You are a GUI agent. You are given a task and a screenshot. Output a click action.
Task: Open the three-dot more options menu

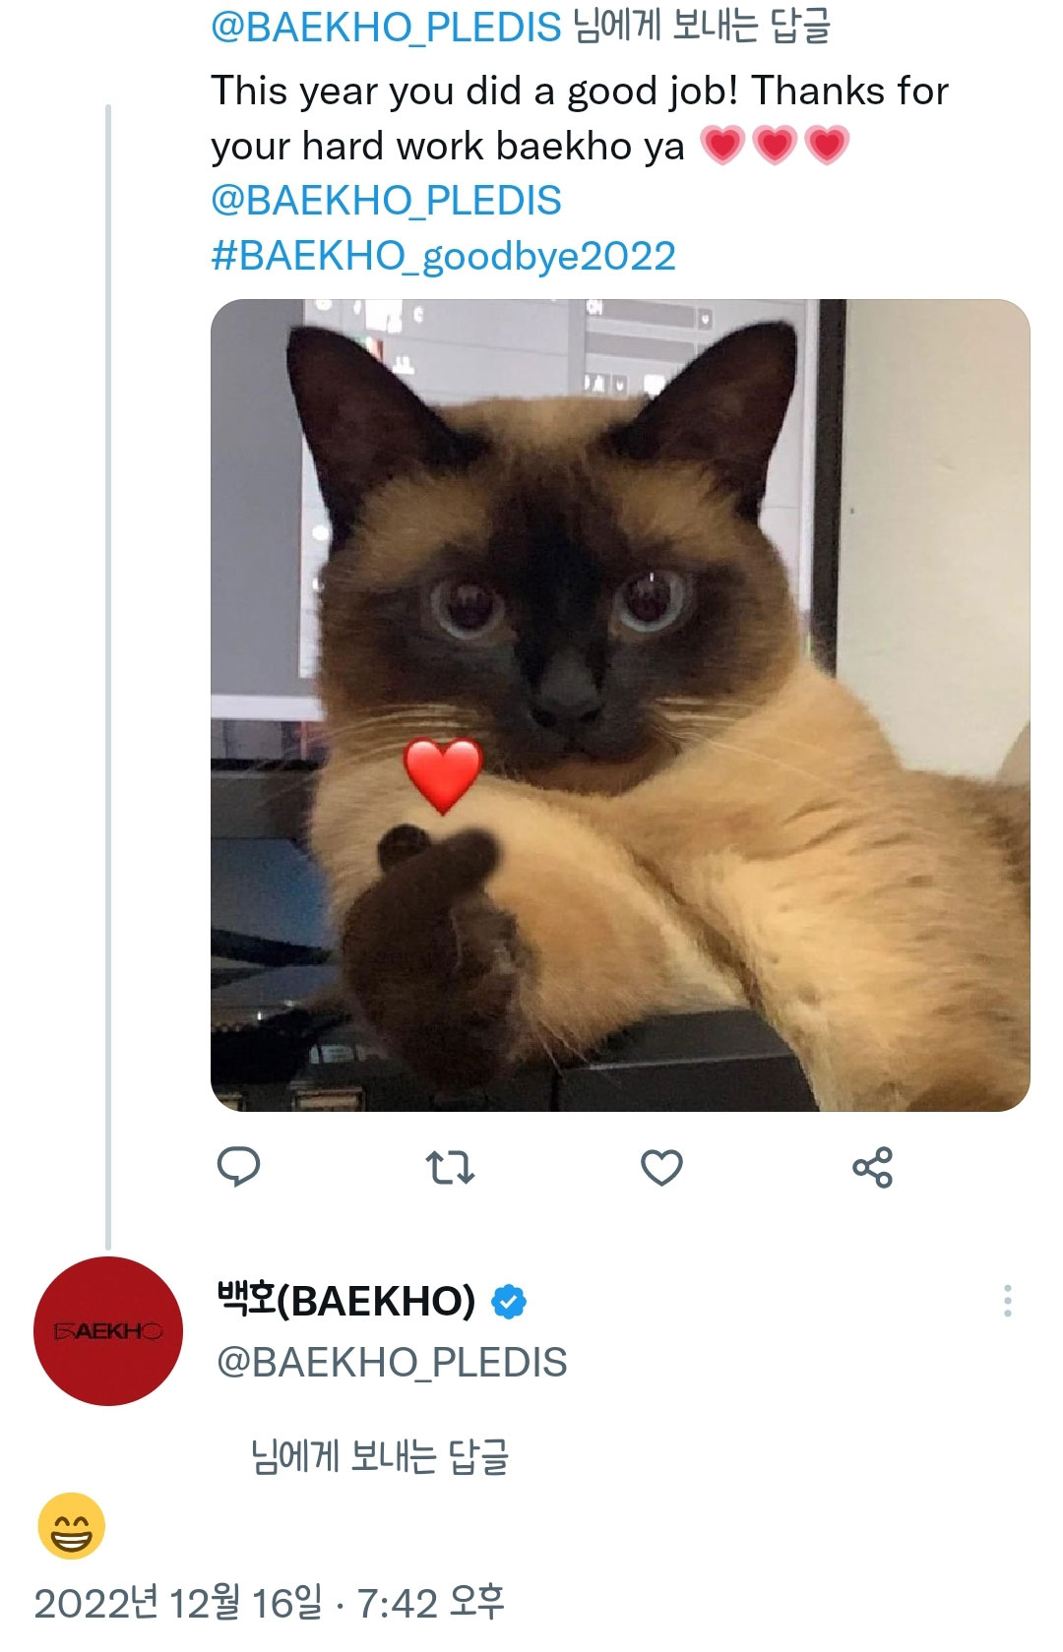(x=1007, y=1301)
